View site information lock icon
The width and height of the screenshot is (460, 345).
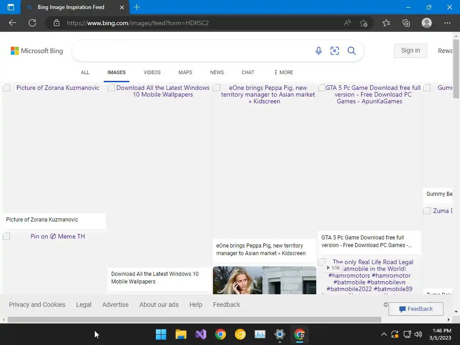[x=57, y=23]
